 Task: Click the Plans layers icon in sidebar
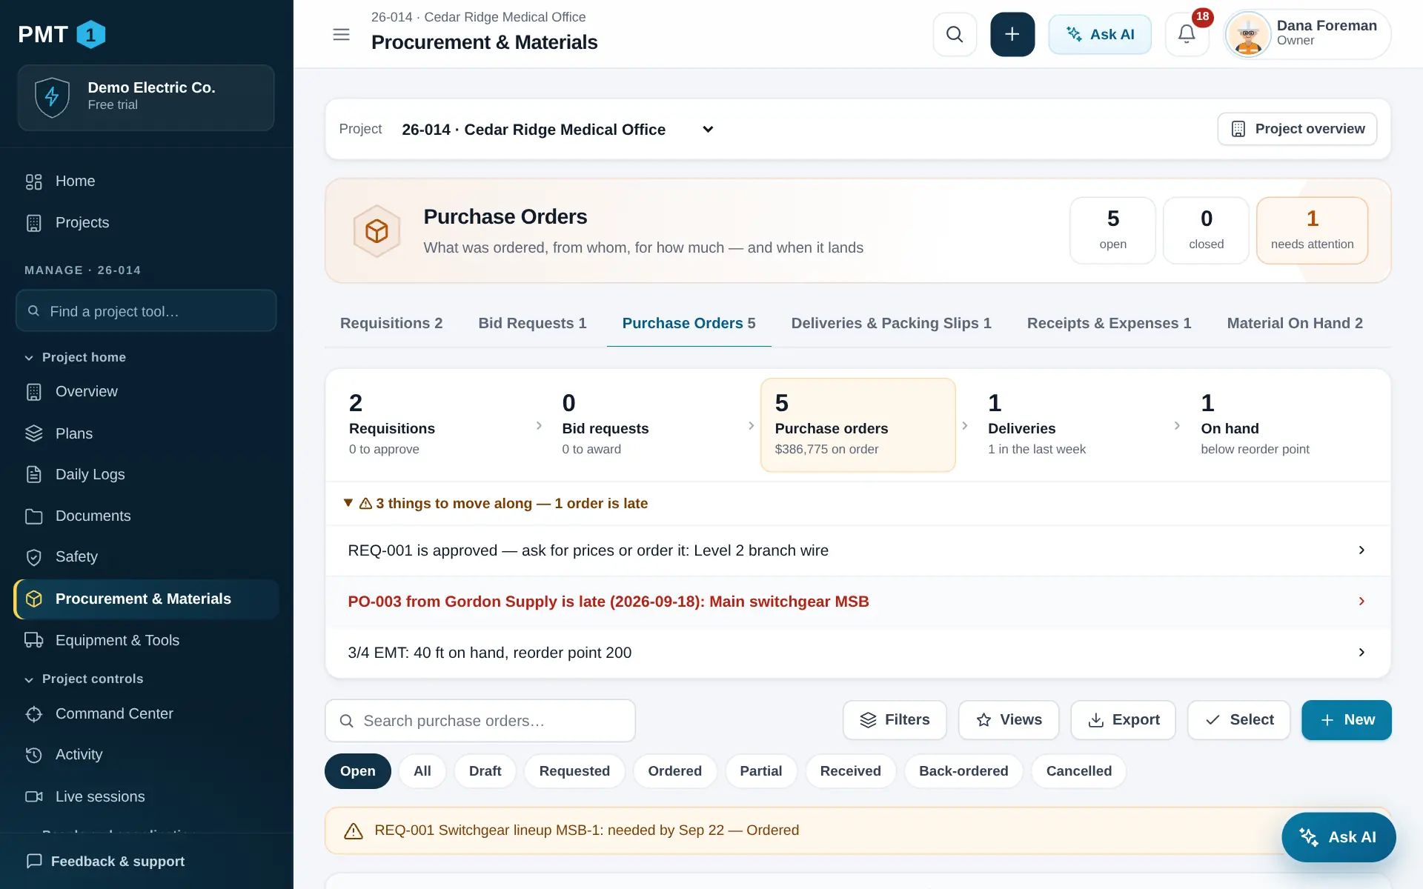[x=34, y=433]
